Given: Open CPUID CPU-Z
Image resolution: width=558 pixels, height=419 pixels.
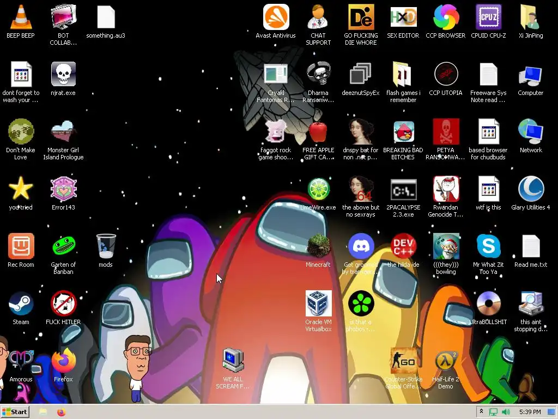Looking at the screenshot, I should 488,17.
